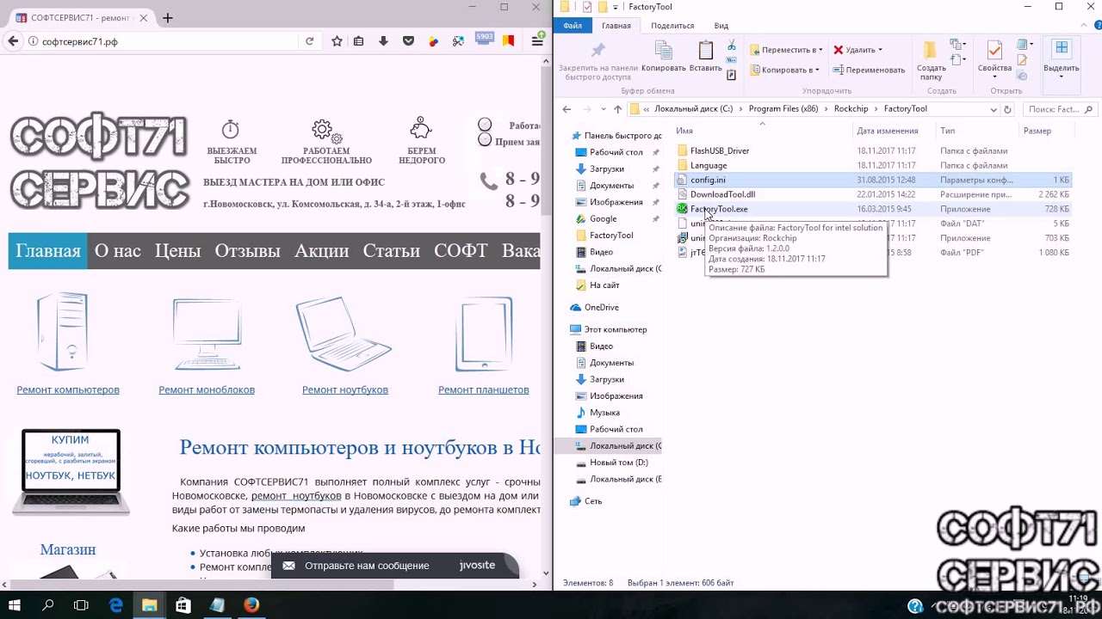Click Создать папку in the ribbon
The height and width of the screenshot is (619, 1102).
tap(931, 60)
